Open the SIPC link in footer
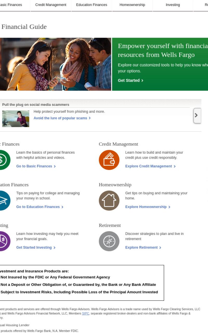Viewport: 208px width, 333px height. pyautogui.click(x=86, y=313)
